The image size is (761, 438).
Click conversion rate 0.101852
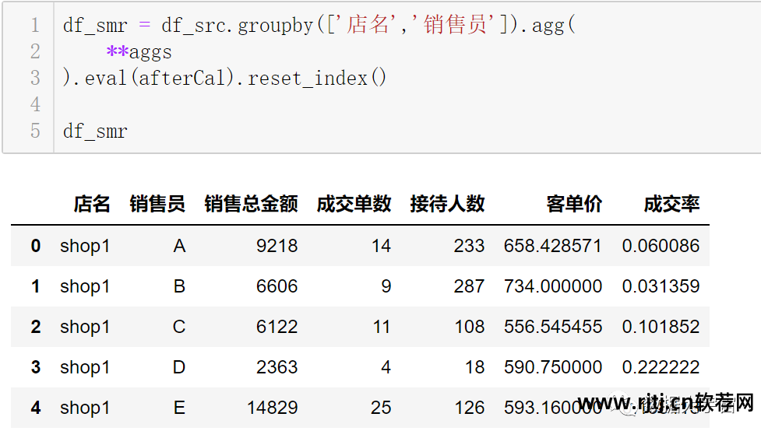pyautogui.click(x=661, y=327)
